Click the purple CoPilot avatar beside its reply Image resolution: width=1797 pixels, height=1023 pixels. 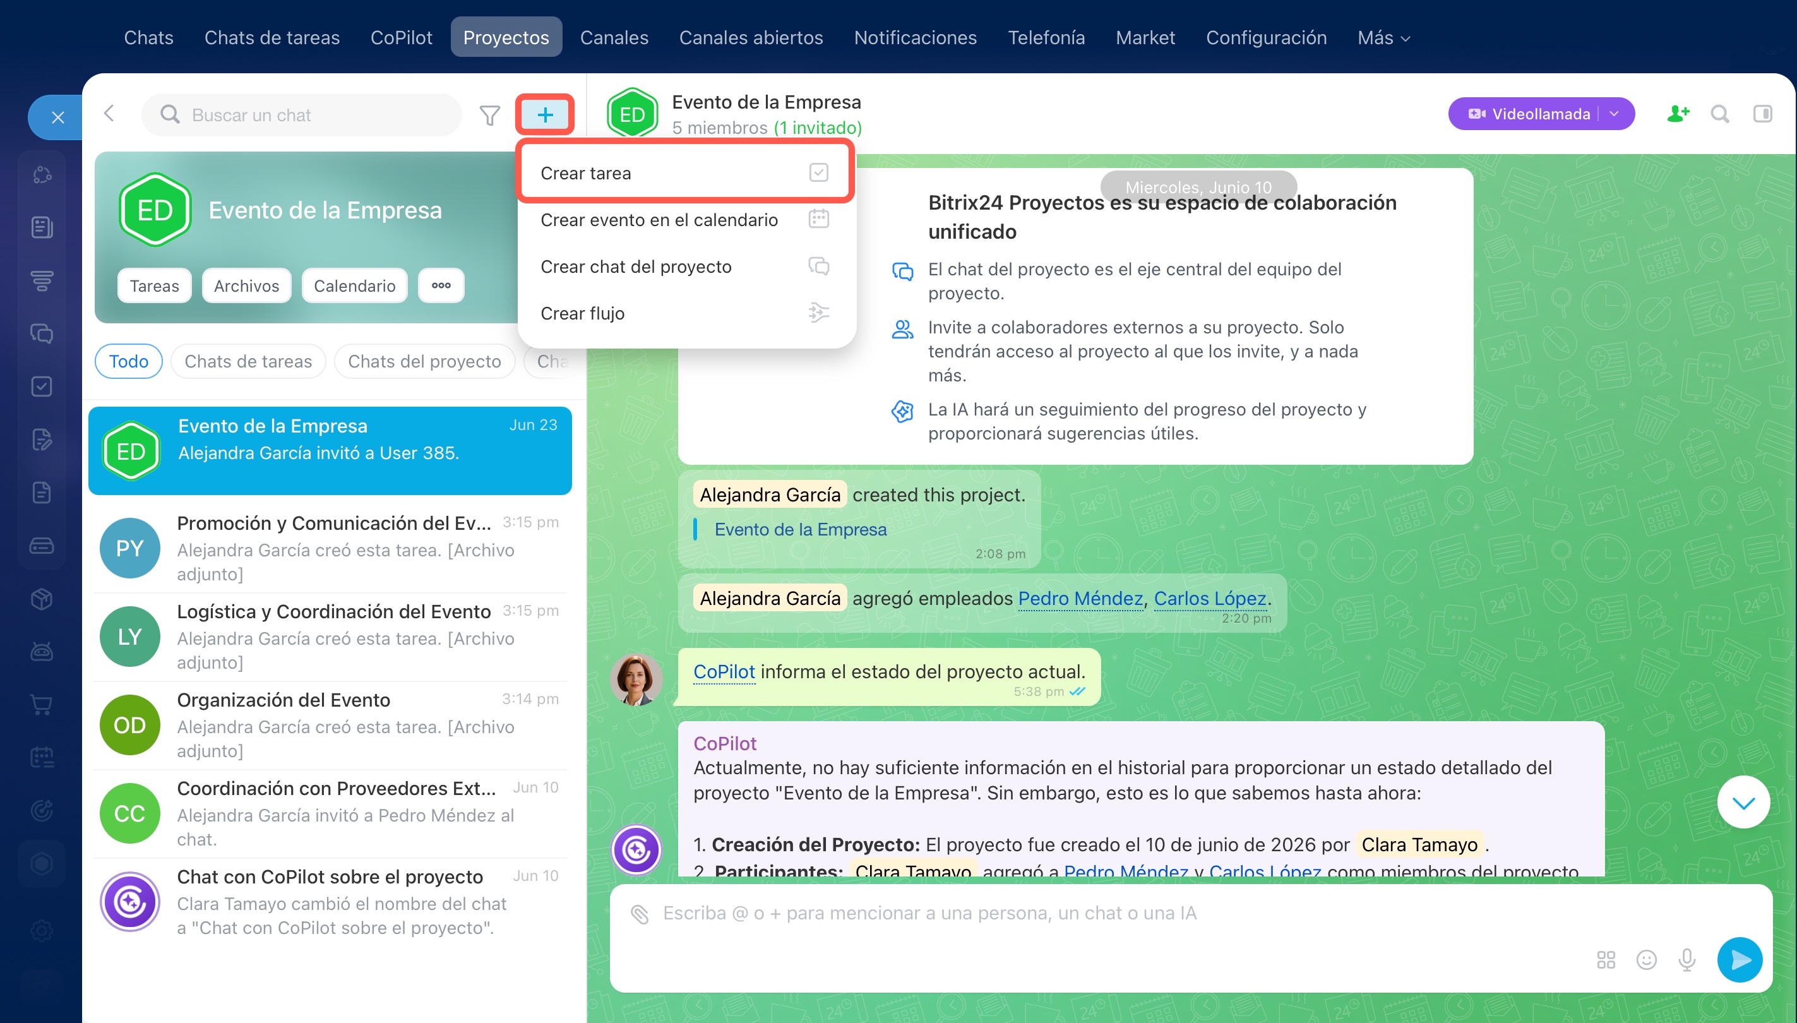636,849
